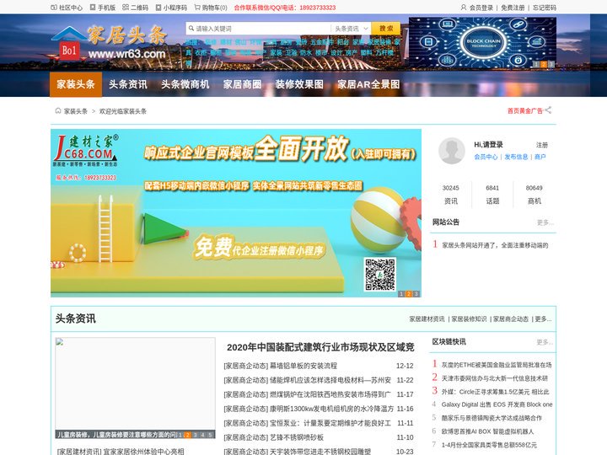Select the 头条微商机 navigation tab
Viewport: 607px width, 455px height.
coord(185,84)
